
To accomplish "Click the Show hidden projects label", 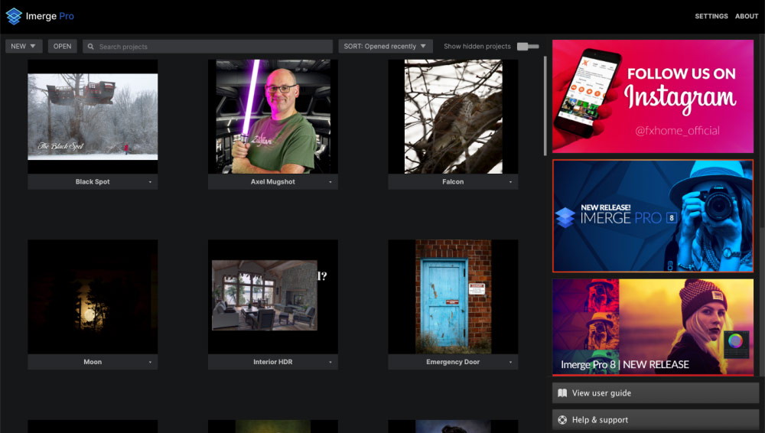I will coord(477,47).
